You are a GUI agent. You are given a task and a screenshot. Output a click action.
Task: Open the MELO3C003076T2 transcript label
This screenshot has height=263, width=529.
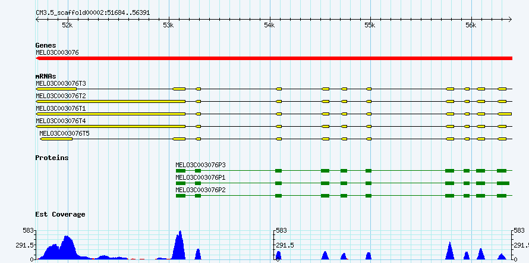tap(61, 96)
